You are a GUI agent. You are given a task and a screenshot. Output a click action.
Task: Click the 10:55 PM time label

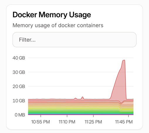click(40, 122)
